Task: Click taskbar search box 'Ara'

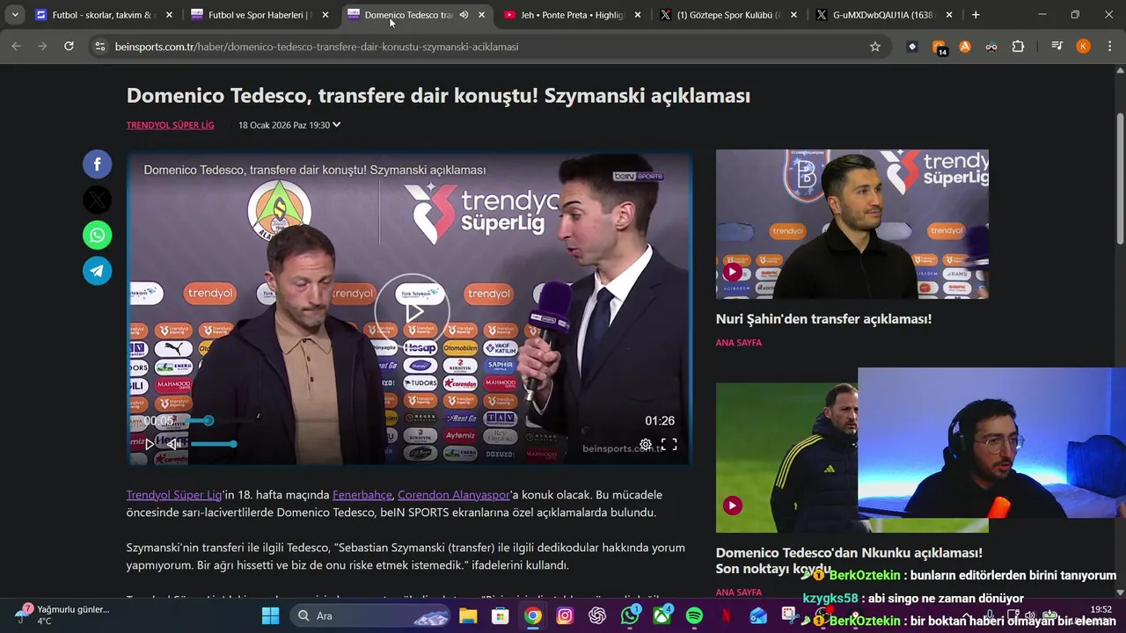Action: pos(370,615)
